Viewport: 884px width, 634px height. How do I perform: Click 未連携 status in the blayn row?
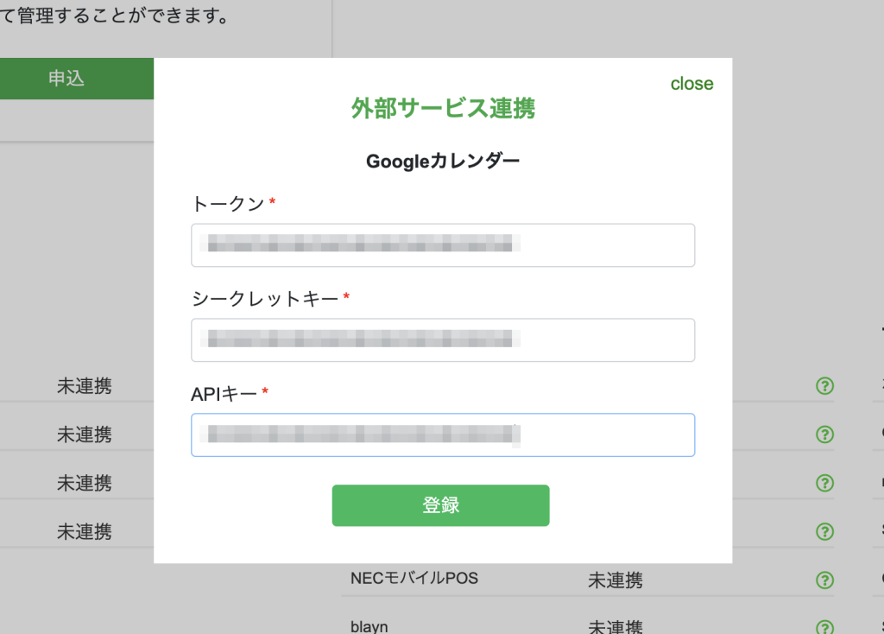[x=615, y=627]
